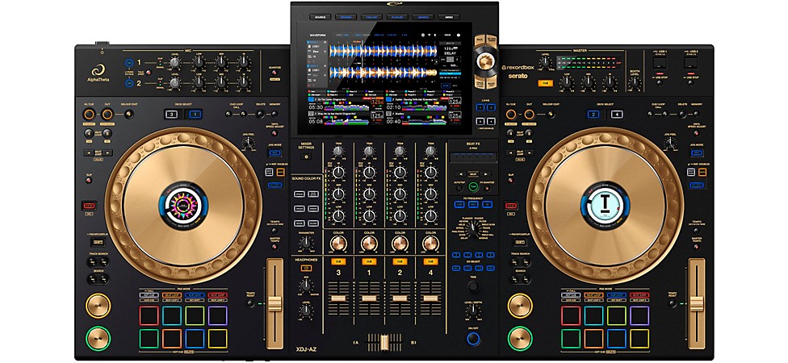Click left deck MASTER TEMPO button
788x363 pixels.
click(x=275, y=245)
